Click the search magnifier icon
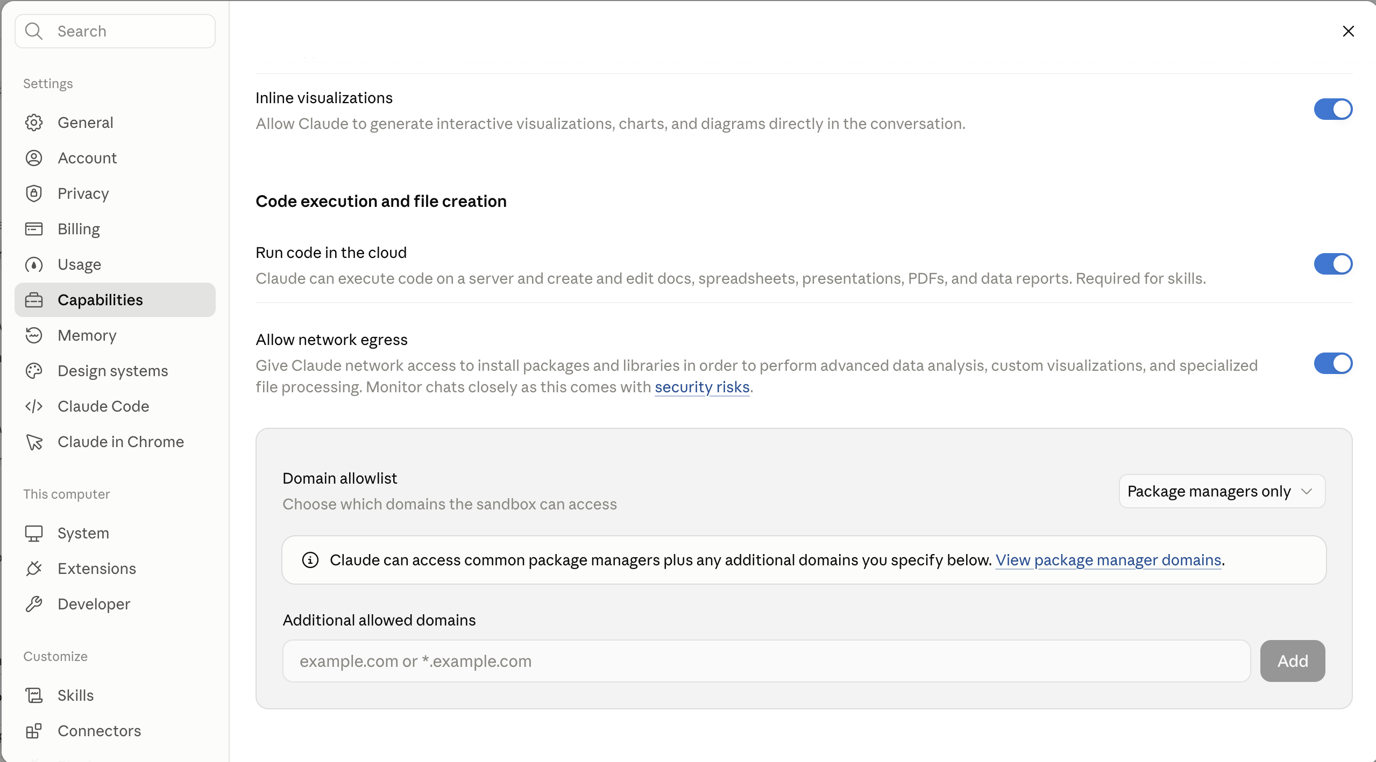Screen dimensions: 1376x762 (34, 31)
